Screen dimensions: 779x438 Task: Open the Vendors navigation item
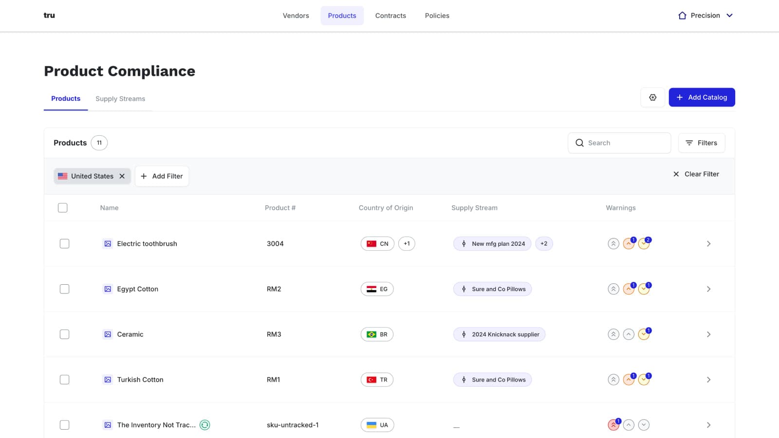click(296, 16)
